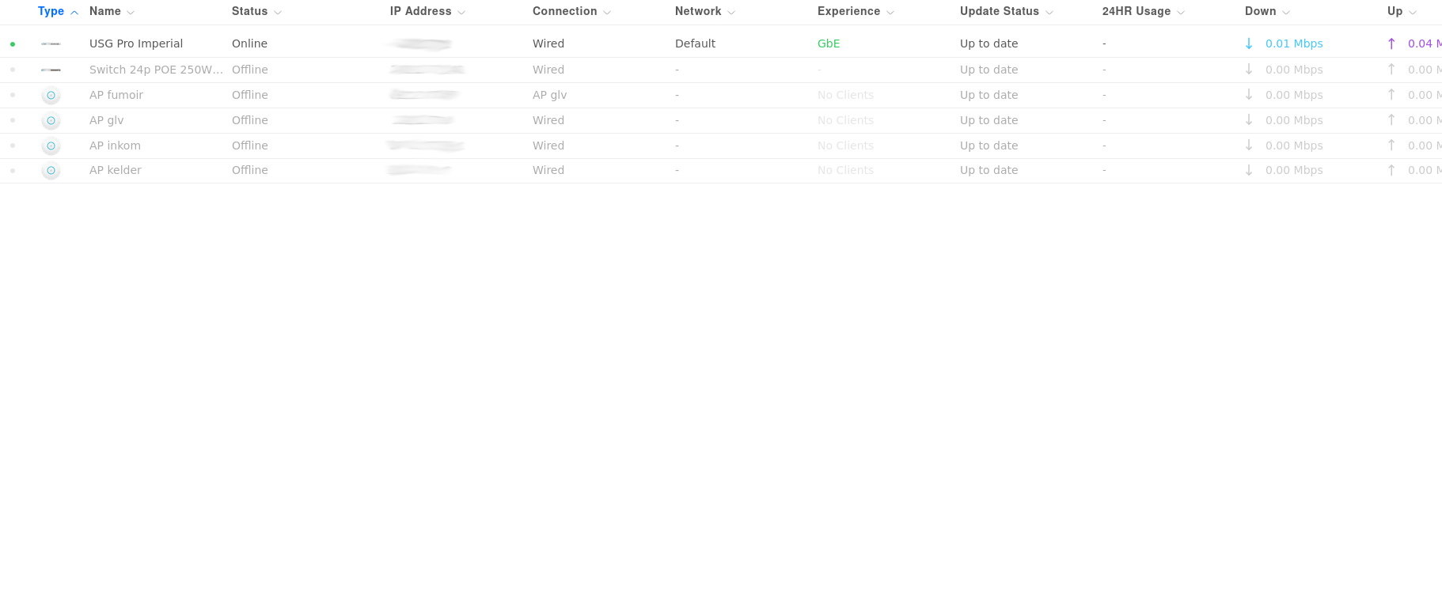
Task: Click the AP glv access point icon
Action: [51, 121]
